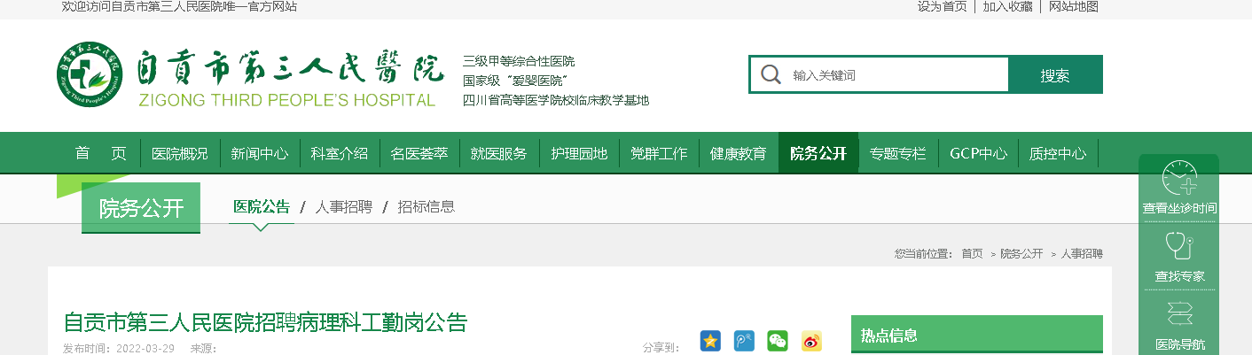Share via WeChat green icon
The height and width of the screenshot is (355, 1252).
[778, 341]
